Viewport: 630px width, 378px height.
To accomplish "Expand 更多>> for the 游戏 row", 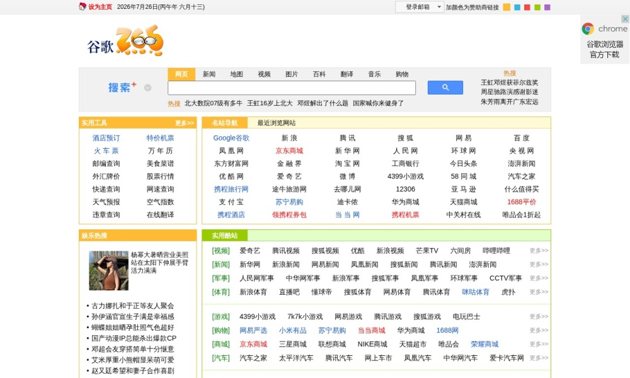I will click(539, 316).
